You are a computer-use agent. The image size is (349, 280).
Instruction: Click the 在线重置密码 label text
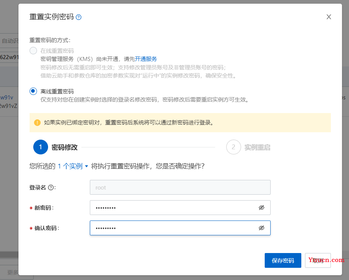[57, 51]
